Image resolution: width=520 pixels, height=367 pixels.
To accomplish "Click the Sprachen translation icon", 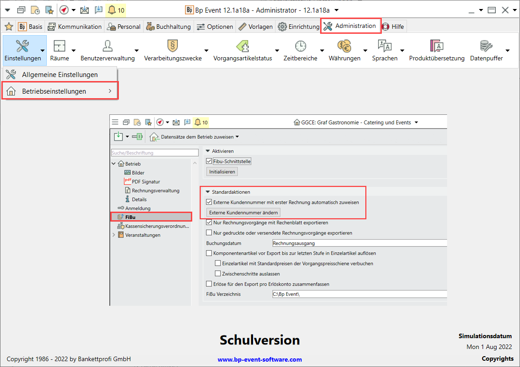I will [384, 46].
